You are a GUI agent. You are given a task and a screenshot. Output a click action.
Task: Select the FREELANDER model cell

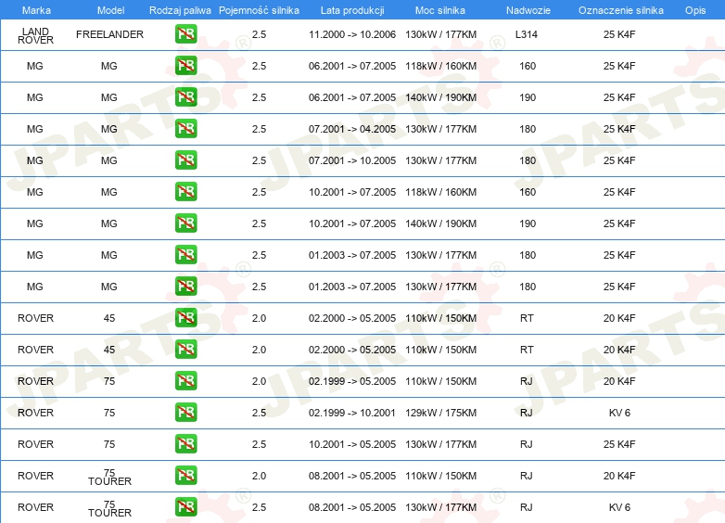(x=110, y=34)
